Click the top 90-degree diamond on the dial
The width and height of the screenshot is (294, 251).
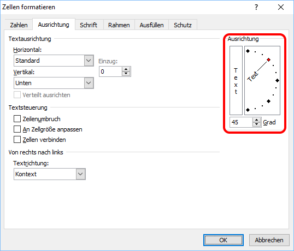[x=248, y=51]
